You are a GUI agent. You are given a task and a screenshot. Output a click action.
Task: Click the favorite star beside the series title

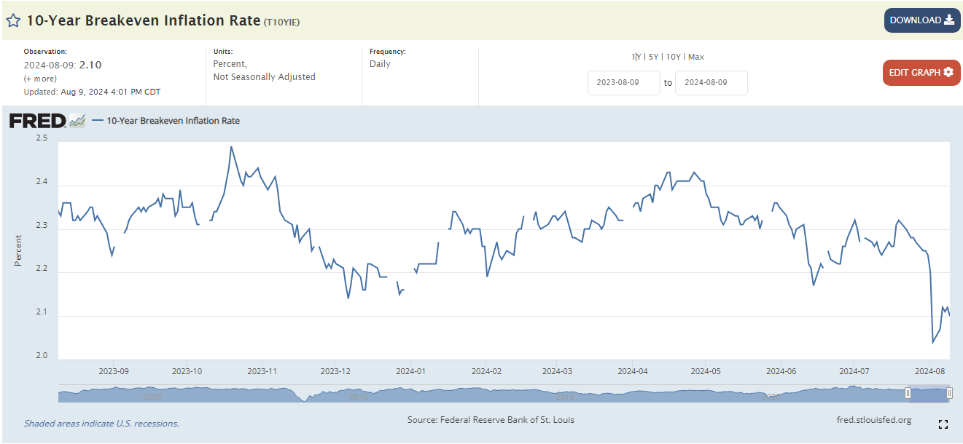click(13, 20)
